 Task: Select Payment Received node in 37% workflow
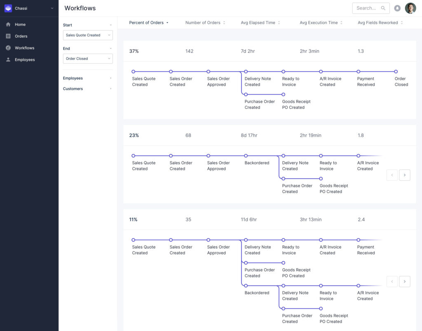point(359,71)
